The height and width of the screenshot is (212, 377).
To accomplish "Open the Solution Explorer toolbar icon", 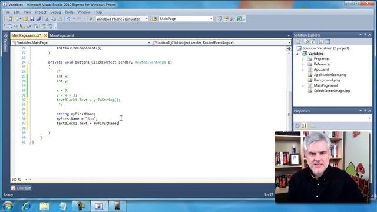I will coord(219,19).
